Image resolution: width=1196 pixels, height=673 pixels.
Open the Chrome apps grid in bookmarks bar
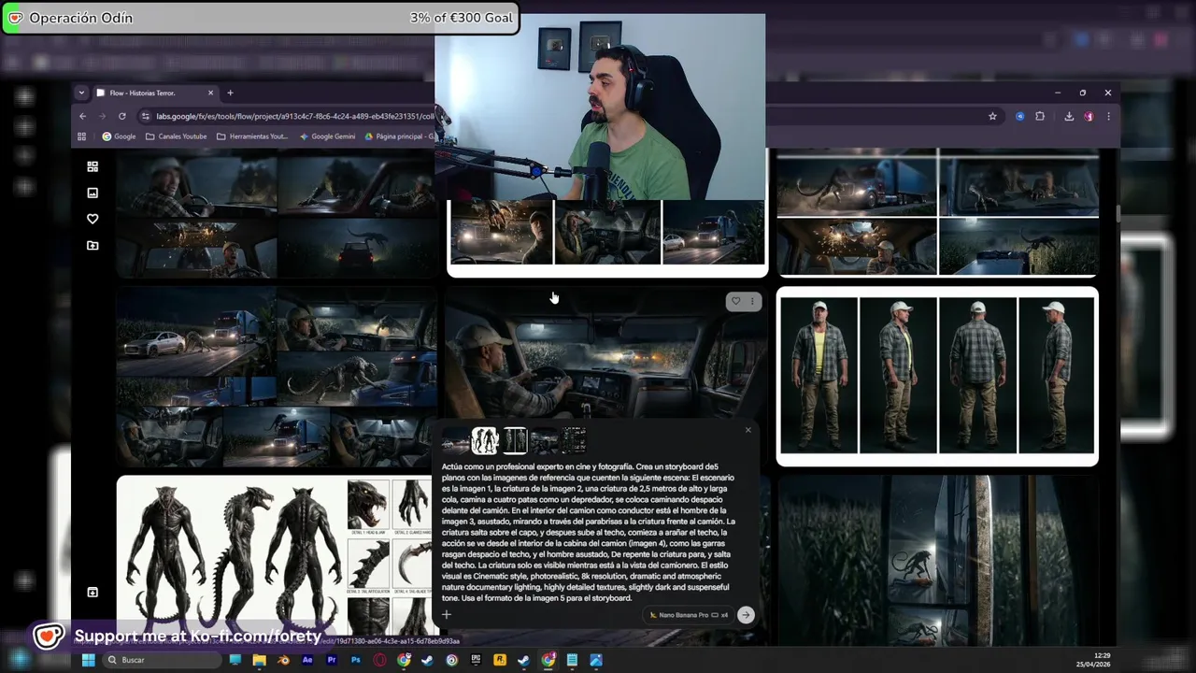(82, 136)
